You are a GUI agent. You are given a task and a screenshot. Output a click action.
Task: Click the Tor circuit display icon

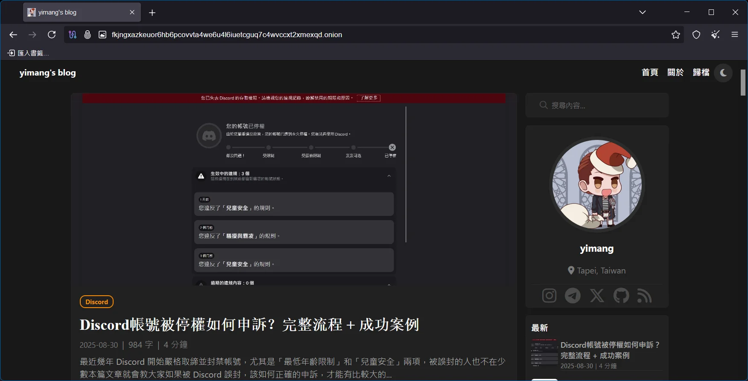tap(73, 35)
